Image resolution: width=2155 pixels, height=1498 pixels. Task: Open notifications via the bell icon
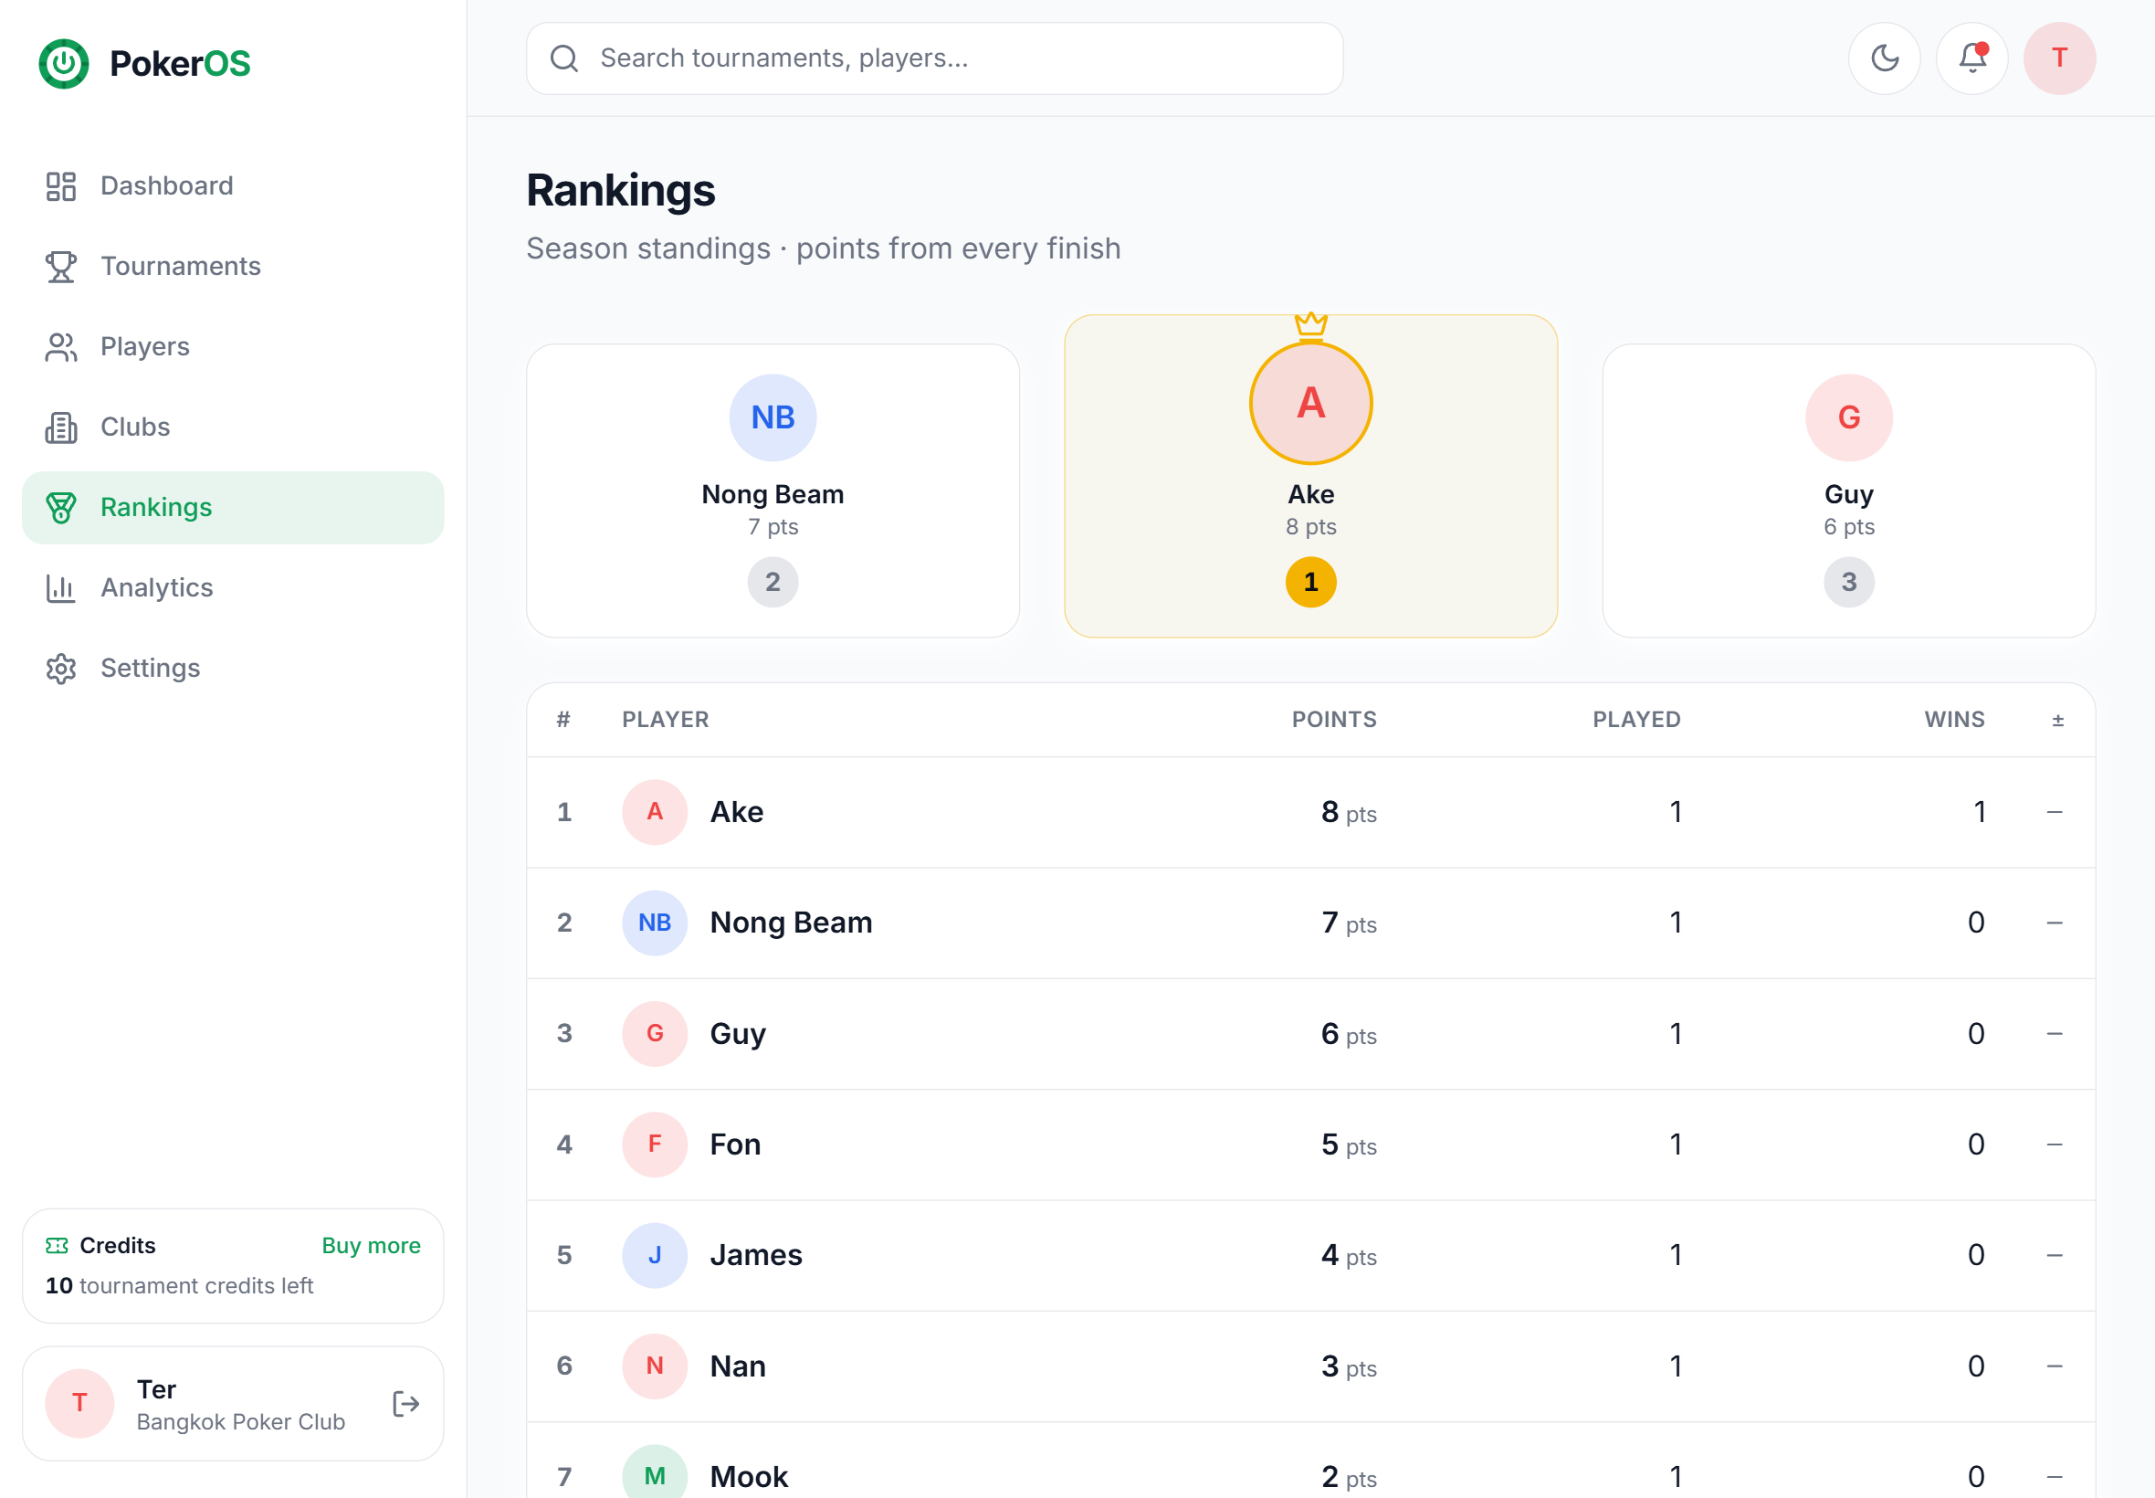point(1972,58)
